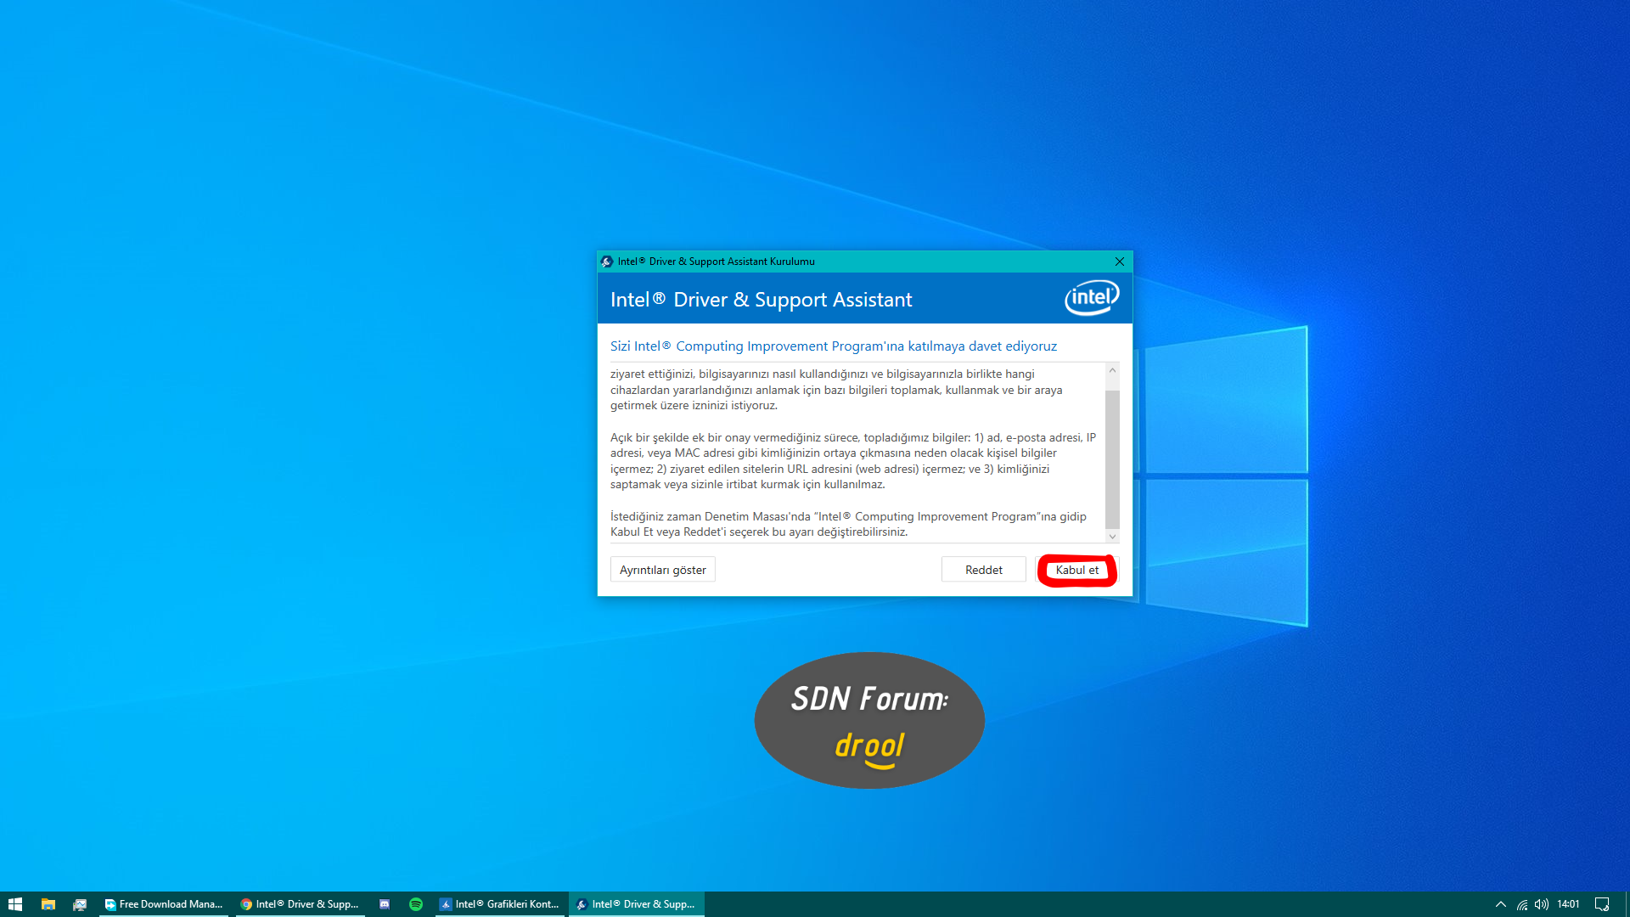Viewport: 1630px width, 917px height.
Task: Open the network Wi-Fi tray icon
Action: [x=1522, y=904]
